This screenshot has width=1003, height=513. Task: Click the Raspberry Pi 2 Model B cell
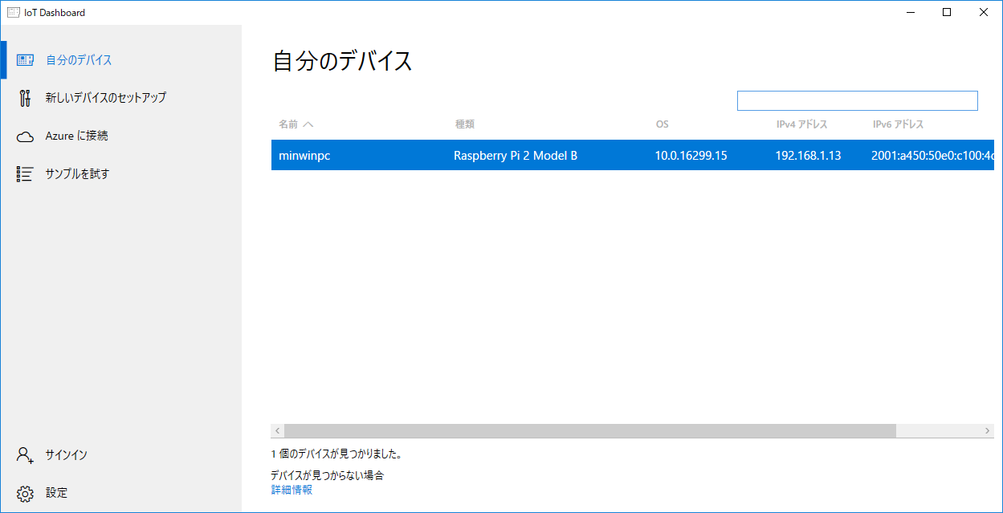516,156
